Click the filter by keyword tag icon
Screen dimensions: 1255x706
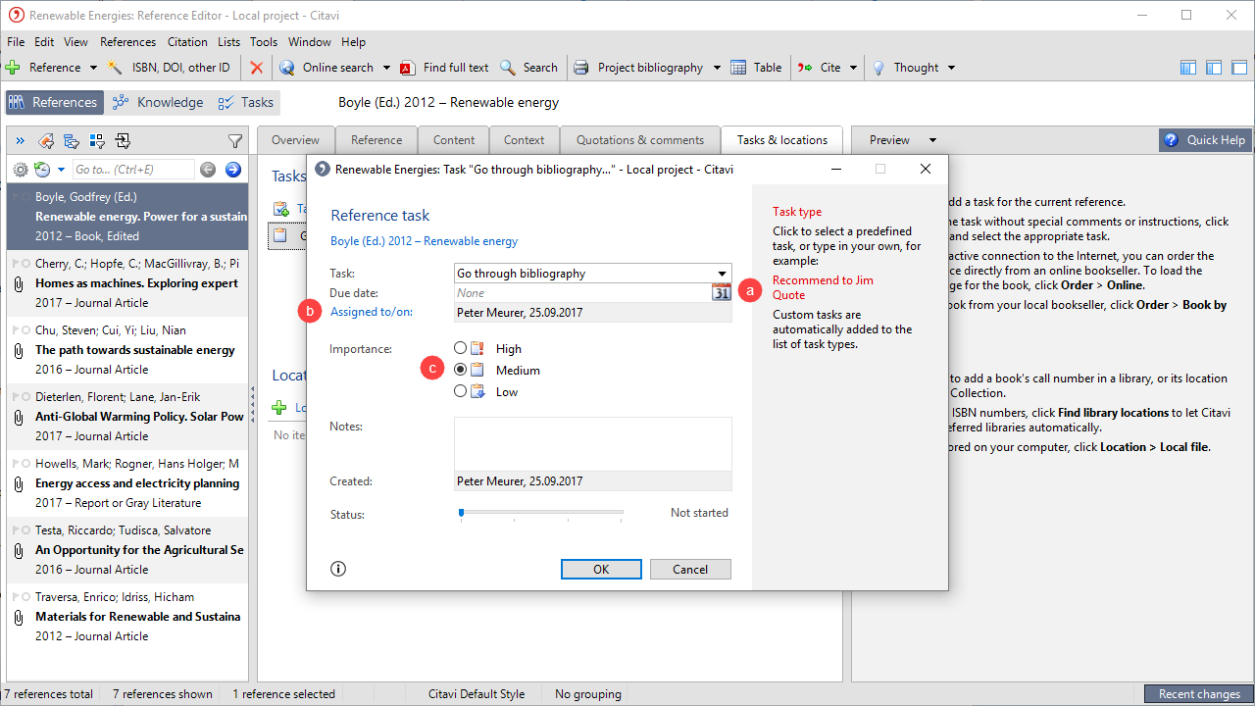[46, 141]
